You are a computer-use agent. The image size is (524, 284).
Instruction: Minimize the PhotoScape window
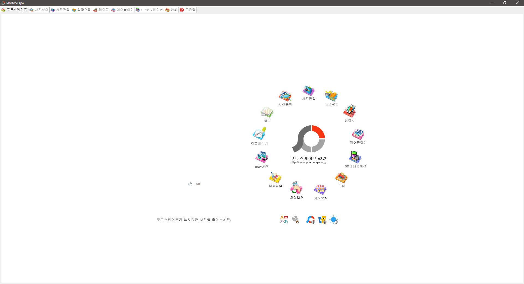(492, 3)
